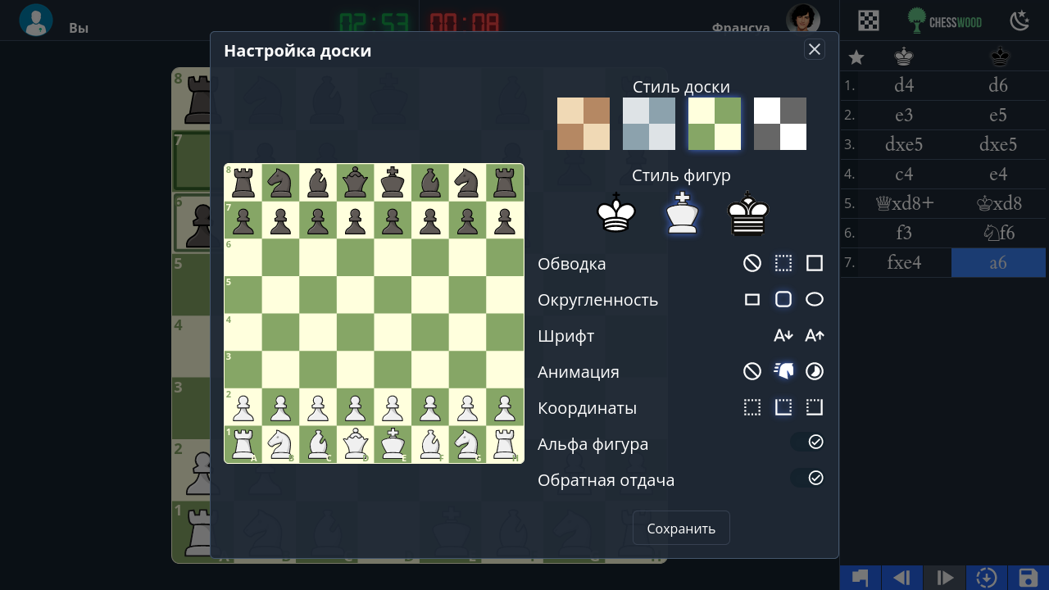Step back one move with left arrow

[x=901, y=577]
